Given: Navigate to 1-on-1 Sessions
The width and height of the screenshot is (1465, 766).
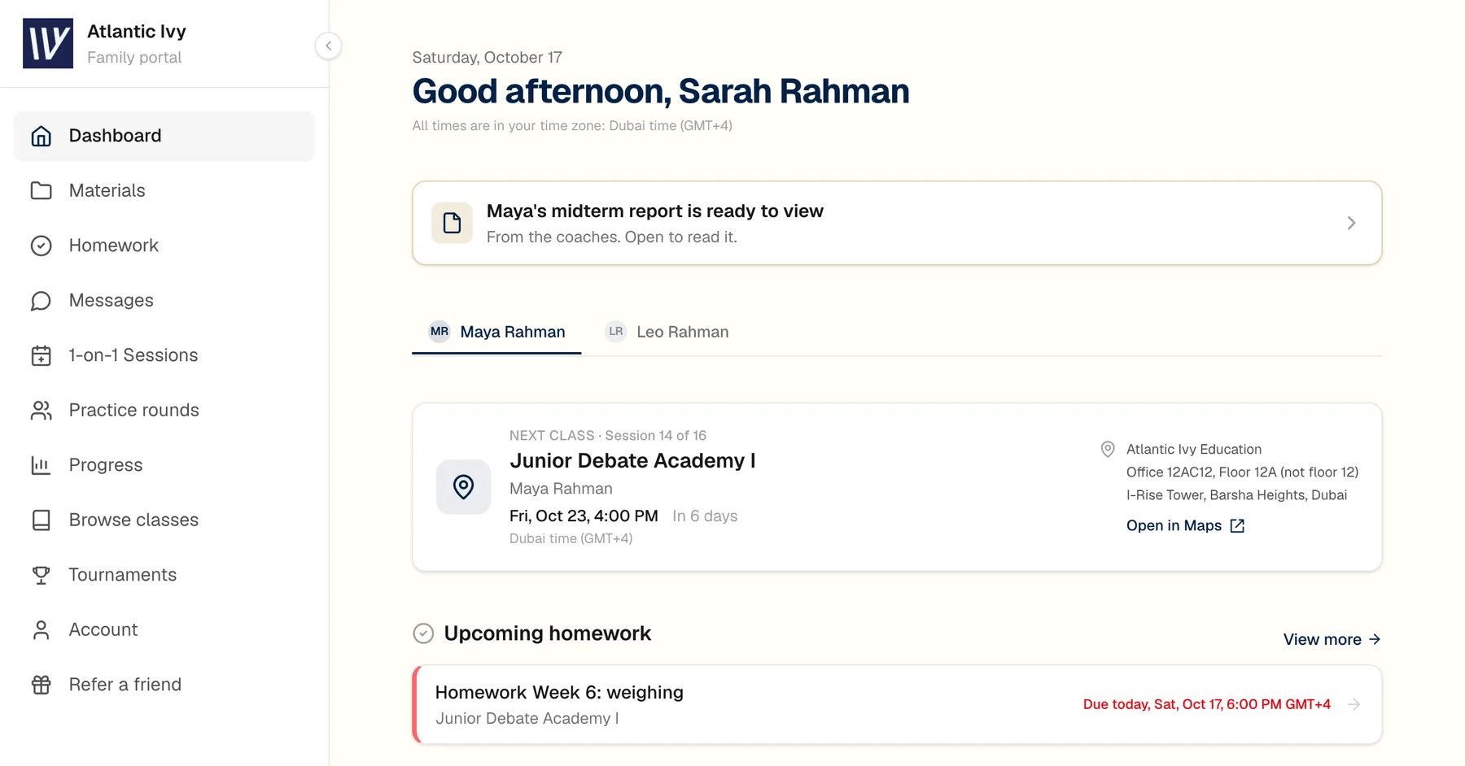Looking at the screenshot, I should point(133,355).
